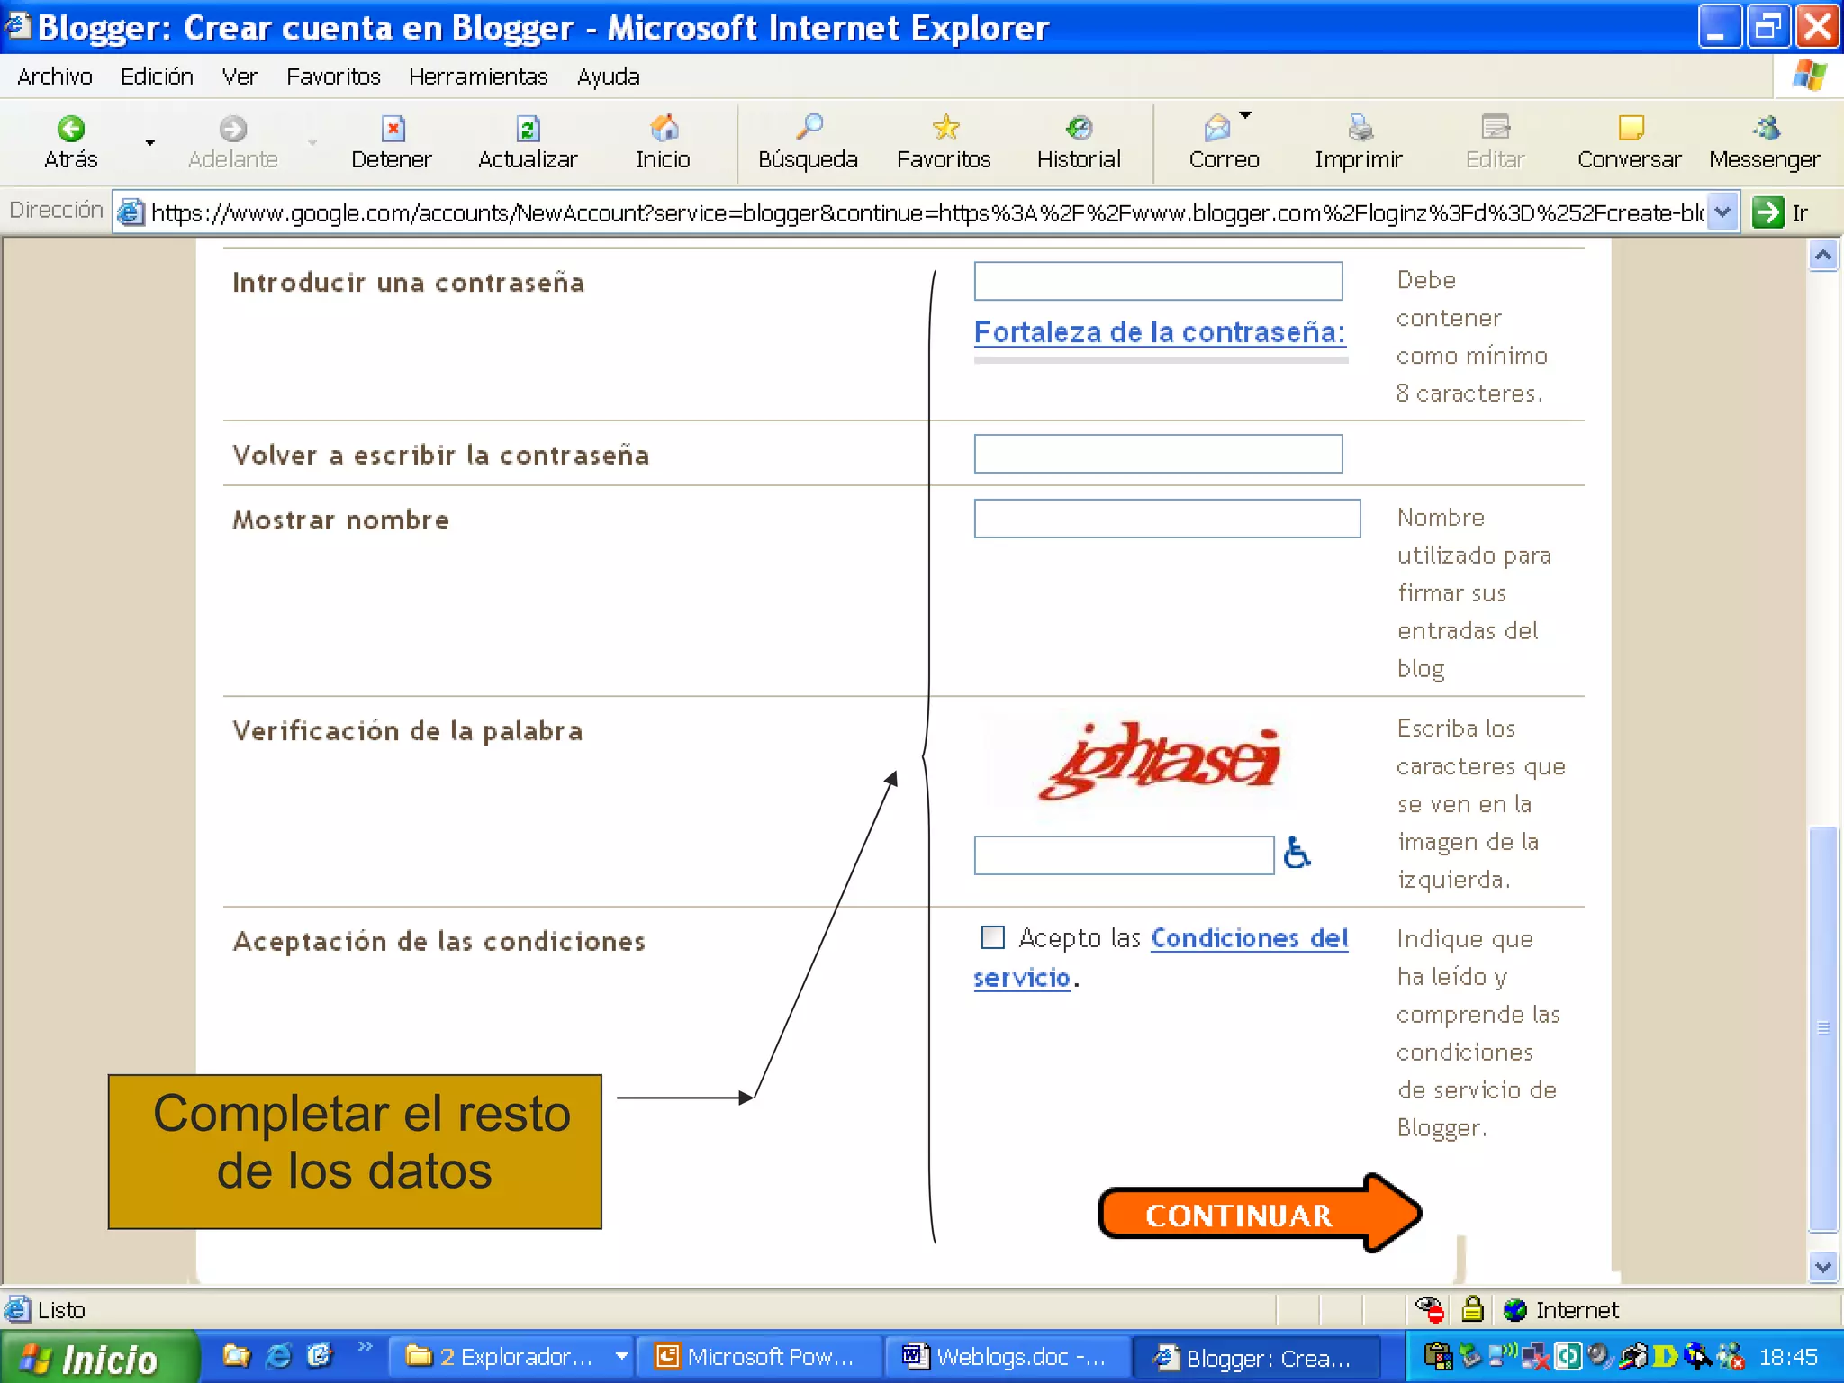
Task: Open the Favoritos star toolbar button
Action: point(944,142)
